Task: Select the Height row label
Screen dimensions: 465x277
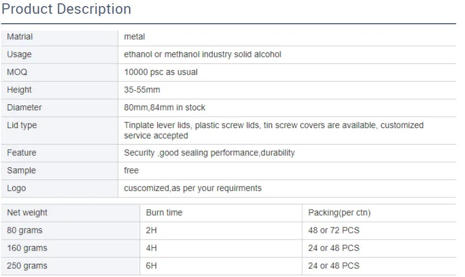Action: [x=19, y=90]
